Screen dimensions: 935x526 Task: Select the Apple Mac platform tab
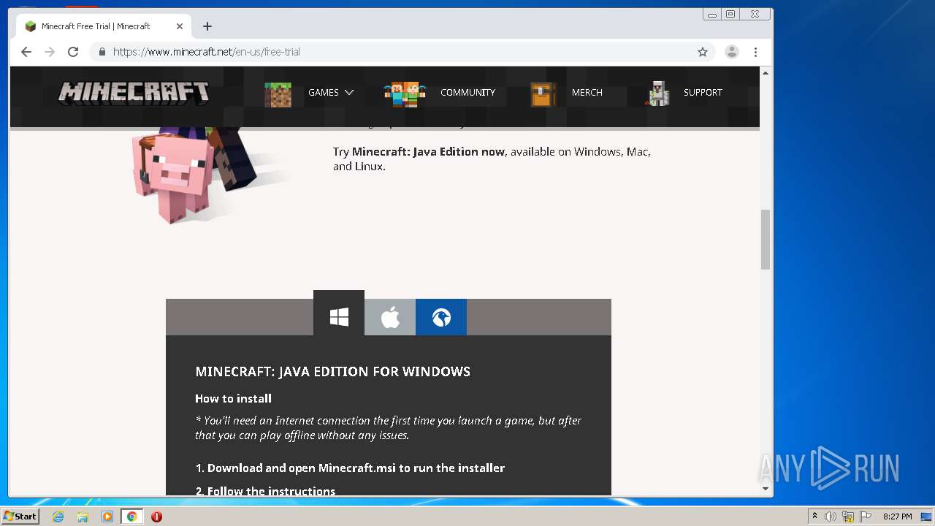[x=390, y=317]
